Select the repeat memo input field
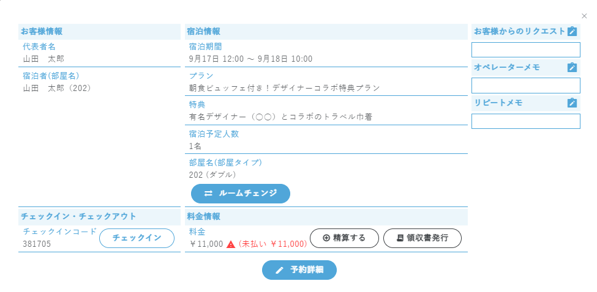597x292 pixels. [x=525, y=122]
